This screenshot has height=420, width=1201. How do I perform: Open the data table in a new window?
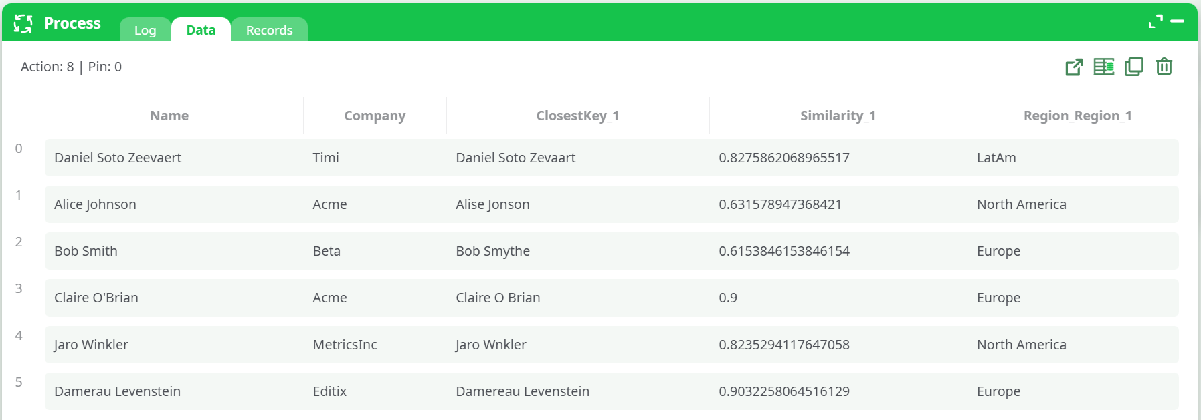point(1073,67)
